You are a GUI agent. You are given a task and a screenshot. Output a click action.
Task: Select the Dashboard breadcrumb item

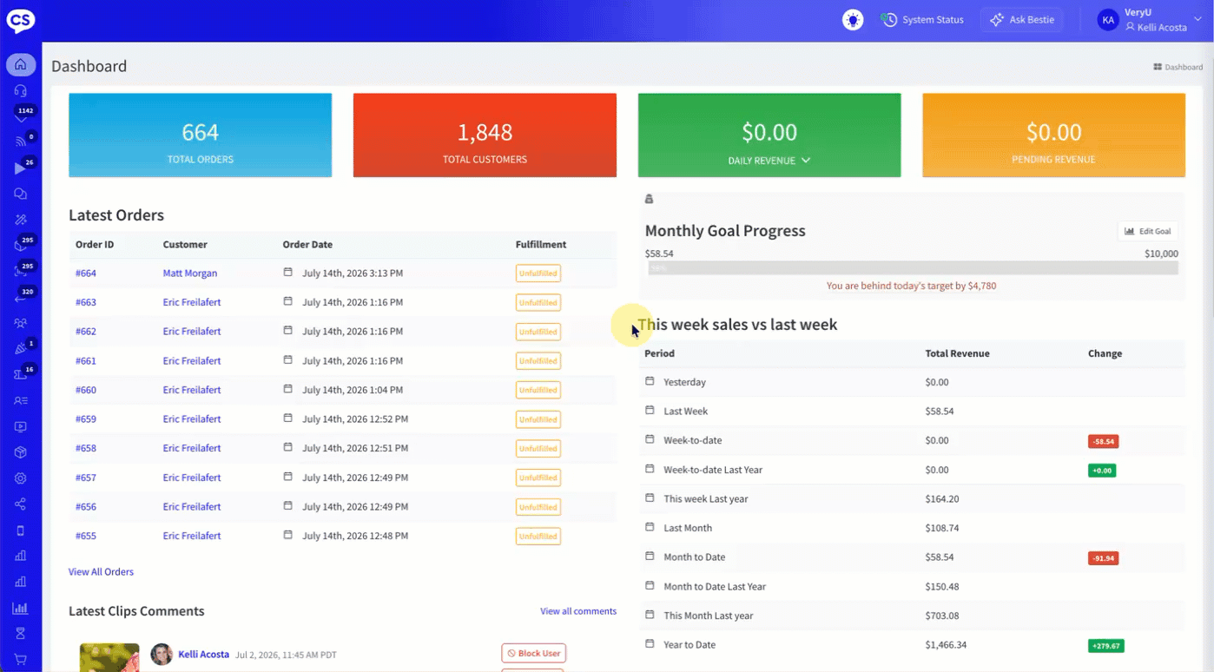click(1178, 67)
